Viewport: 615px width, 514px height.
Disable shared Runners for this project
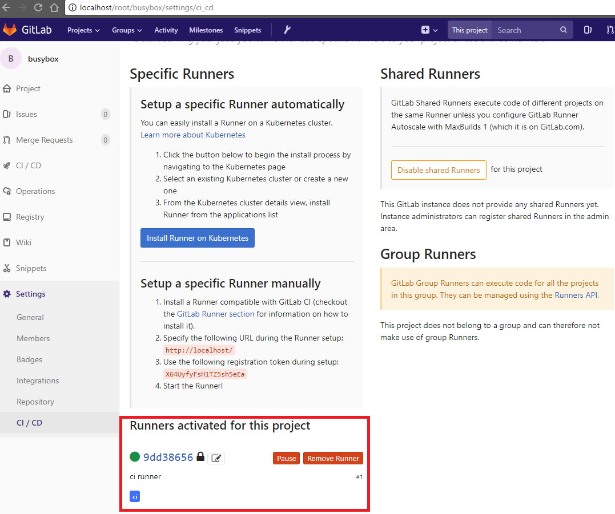439,169
